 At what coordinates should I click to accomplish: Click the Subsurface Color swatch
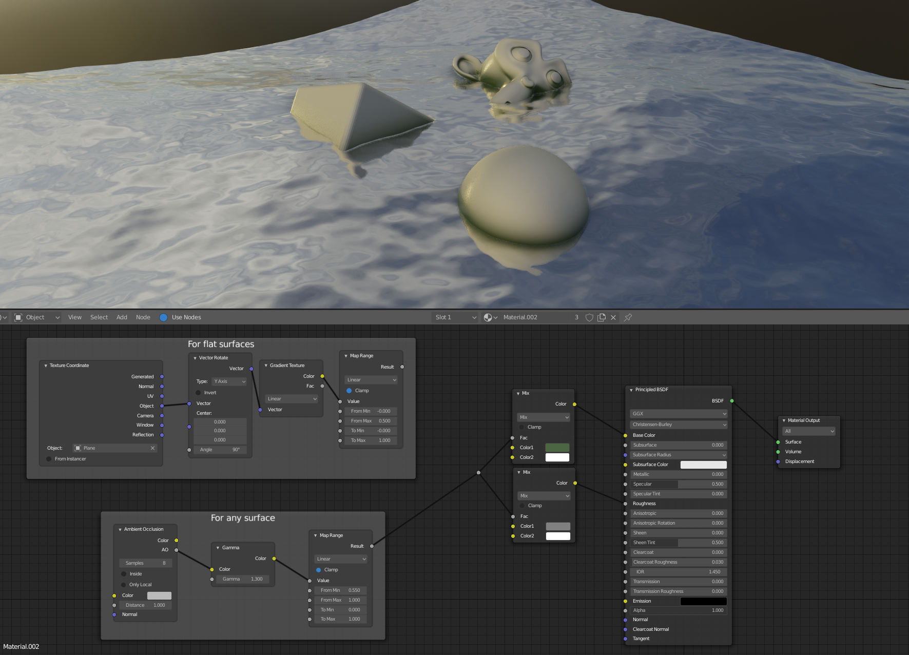point(703,465)
